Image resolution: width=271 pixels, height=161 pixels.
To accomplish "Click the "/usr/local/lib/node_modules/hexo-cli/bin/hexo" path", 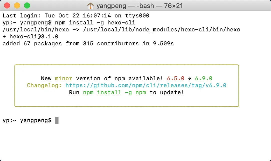I will 161,30.
